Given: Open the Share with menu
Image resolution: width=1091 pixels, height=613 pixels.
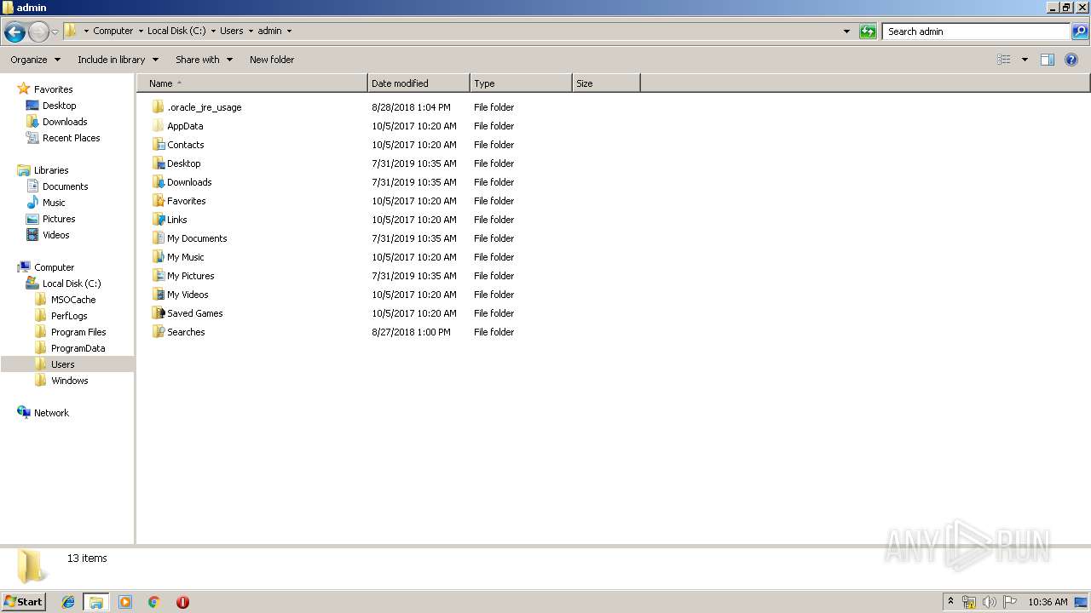Looking at the screenshot, I should tap(204, 60).
